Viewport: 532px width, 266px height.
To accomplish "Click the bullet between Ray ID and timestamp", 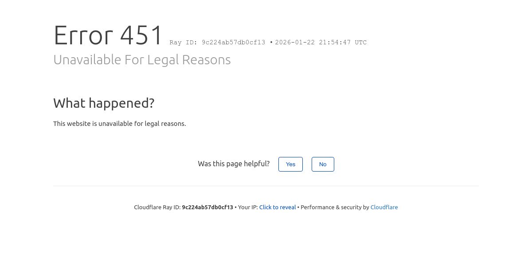I will (x=271, y=43).
